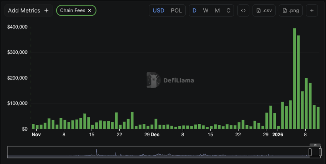Click left handle of the range slider
Image resolution: width=326 pixels, height=164 pixels.
310,152
